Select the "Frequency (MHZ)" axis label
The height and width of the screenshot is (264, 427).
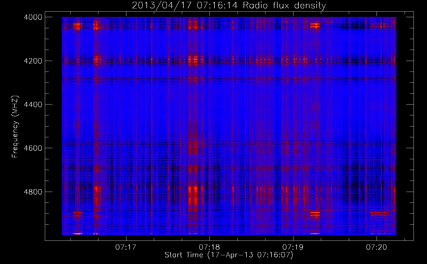tap(15, 127)
